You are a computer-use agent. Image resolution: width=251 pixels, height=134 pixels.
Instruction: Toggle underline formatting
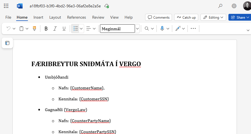[x=64, y=29]
